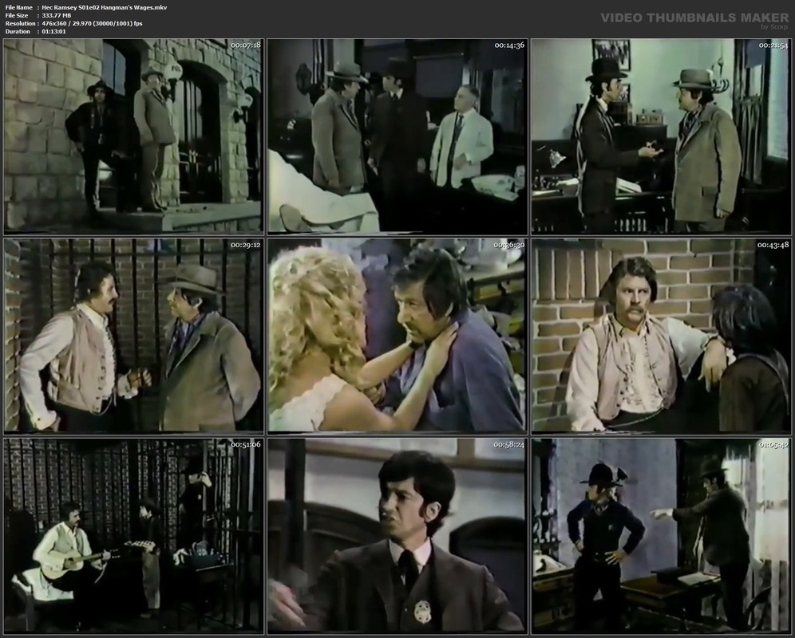Click the file name Hec Ramsey S01e02 text
This screenshot has height=638, width=795.
tap(104, 8)
